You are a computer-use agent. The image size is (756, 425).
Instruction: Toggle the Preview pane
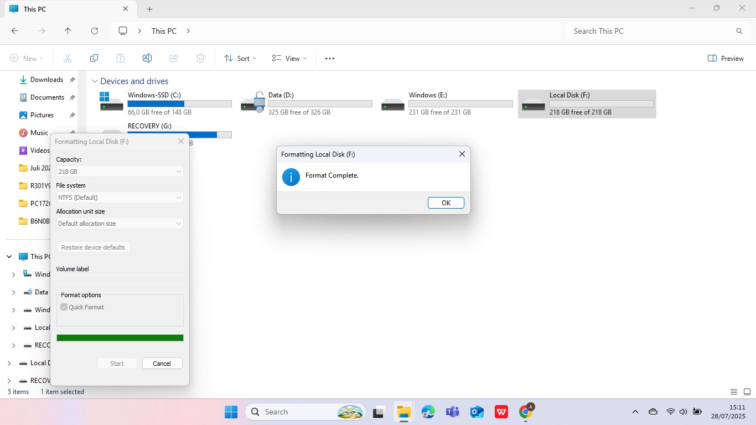(726, 58)
